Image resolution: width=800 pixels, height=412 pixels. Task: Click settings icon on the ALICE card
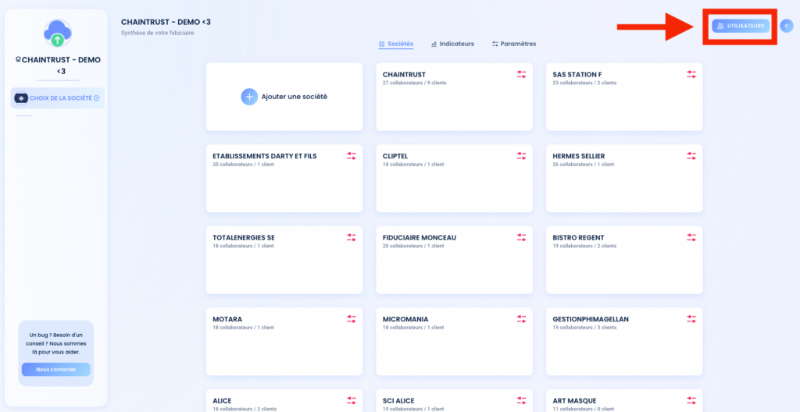pos(351,401)
